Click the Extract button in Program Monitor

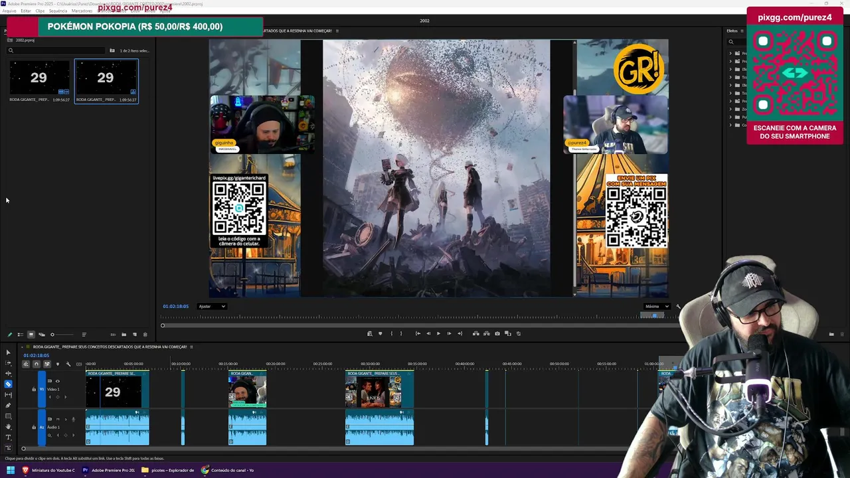point(486,333)
